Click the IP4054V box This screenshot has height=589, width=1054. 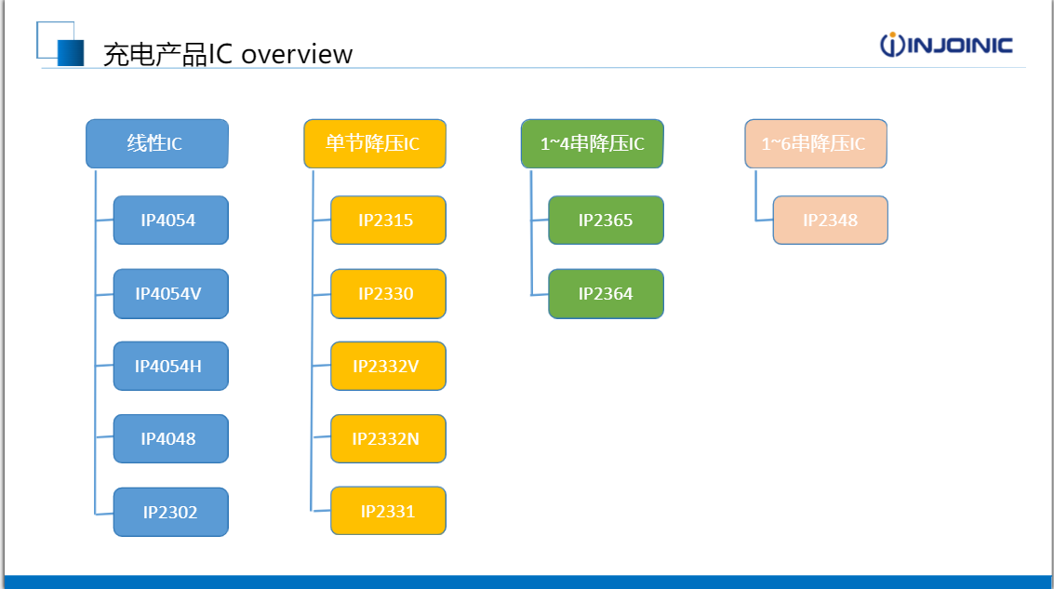(171, 294)
